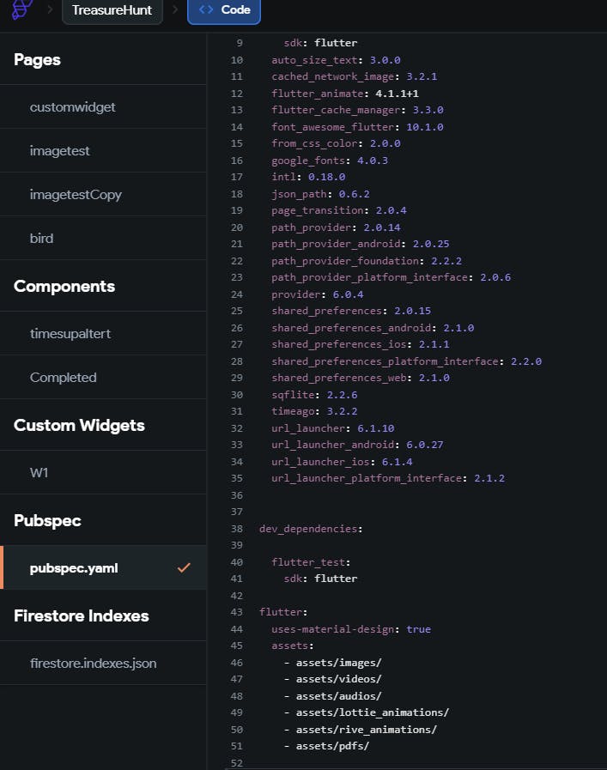607x770 pixels.
Task: Open the W1 custom widget
Action: pyautogui.click(x=39, y=473)
